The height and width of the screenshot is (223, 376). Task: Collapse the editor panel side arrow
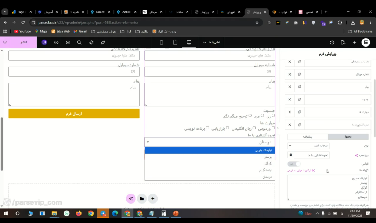(278, 128)
